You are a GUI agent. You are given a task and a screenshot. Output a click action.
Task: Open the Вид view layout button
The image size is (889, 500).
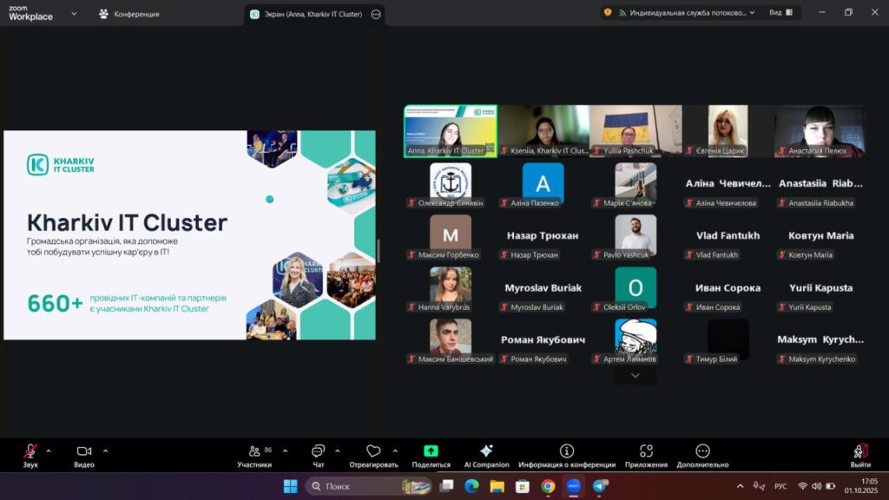click(780, 13)
